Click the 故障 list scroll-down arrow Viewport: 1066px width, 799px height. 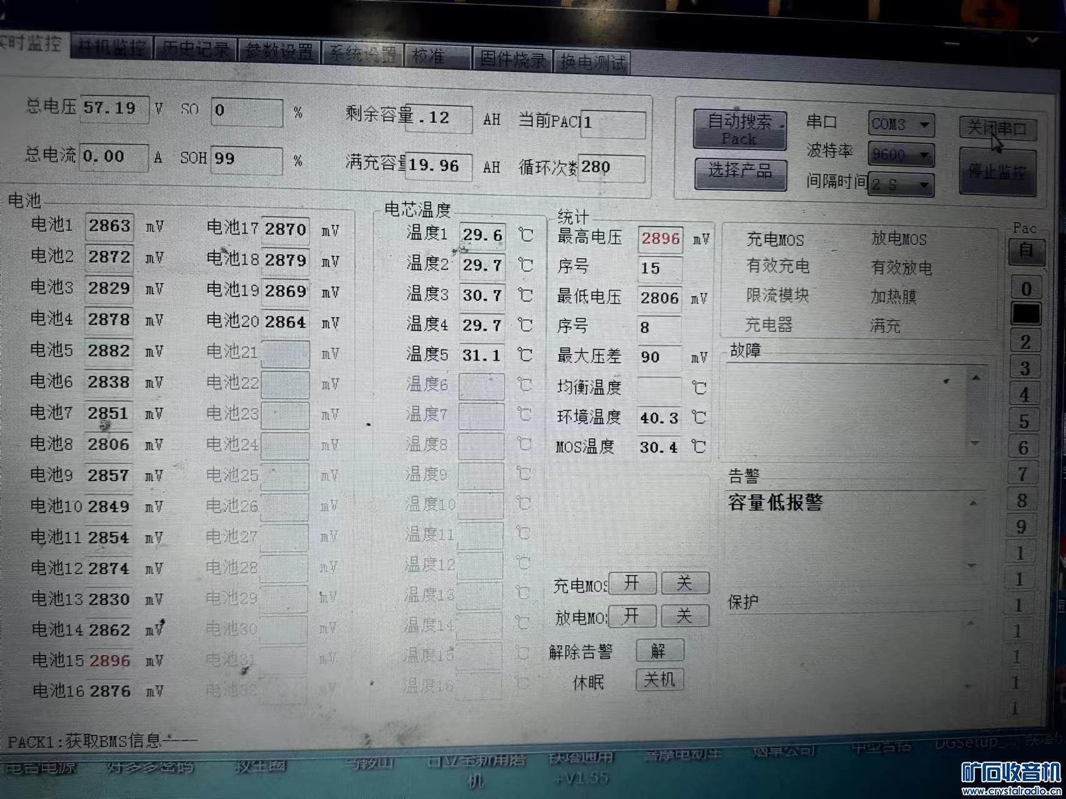coord(975,443)
